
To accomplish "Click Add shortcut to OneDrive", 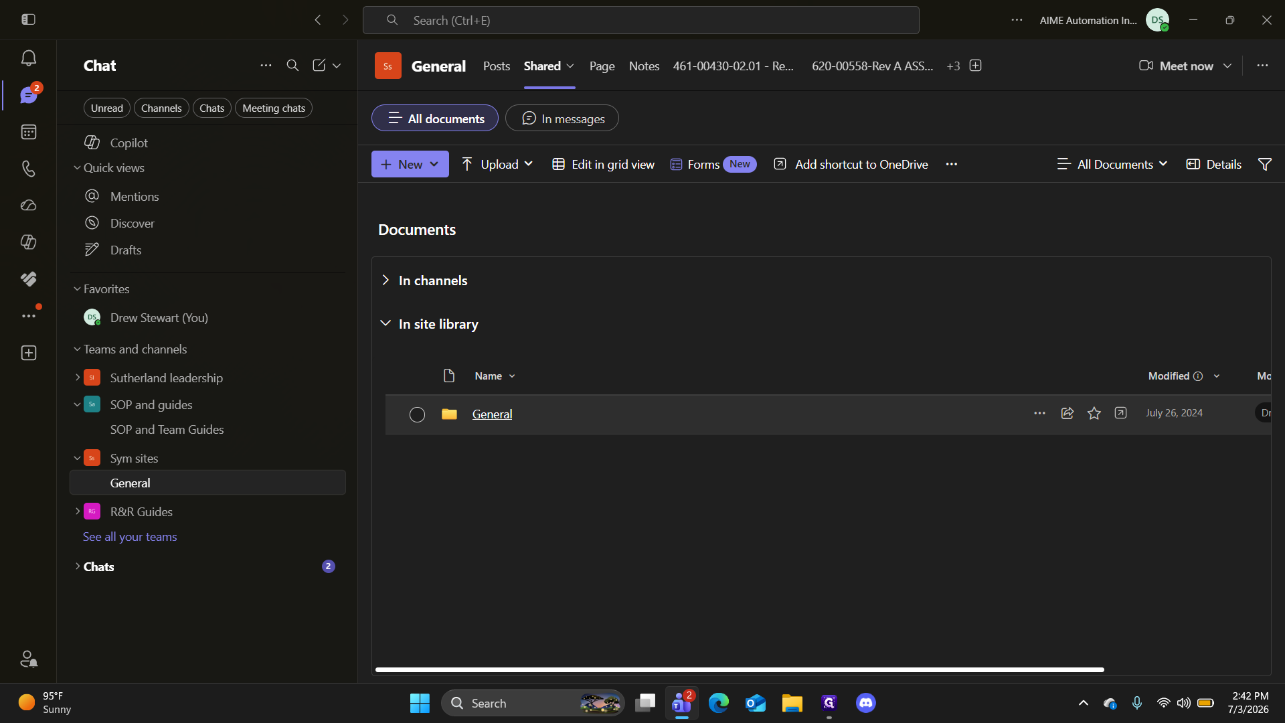I will click(x=851, y=164).
